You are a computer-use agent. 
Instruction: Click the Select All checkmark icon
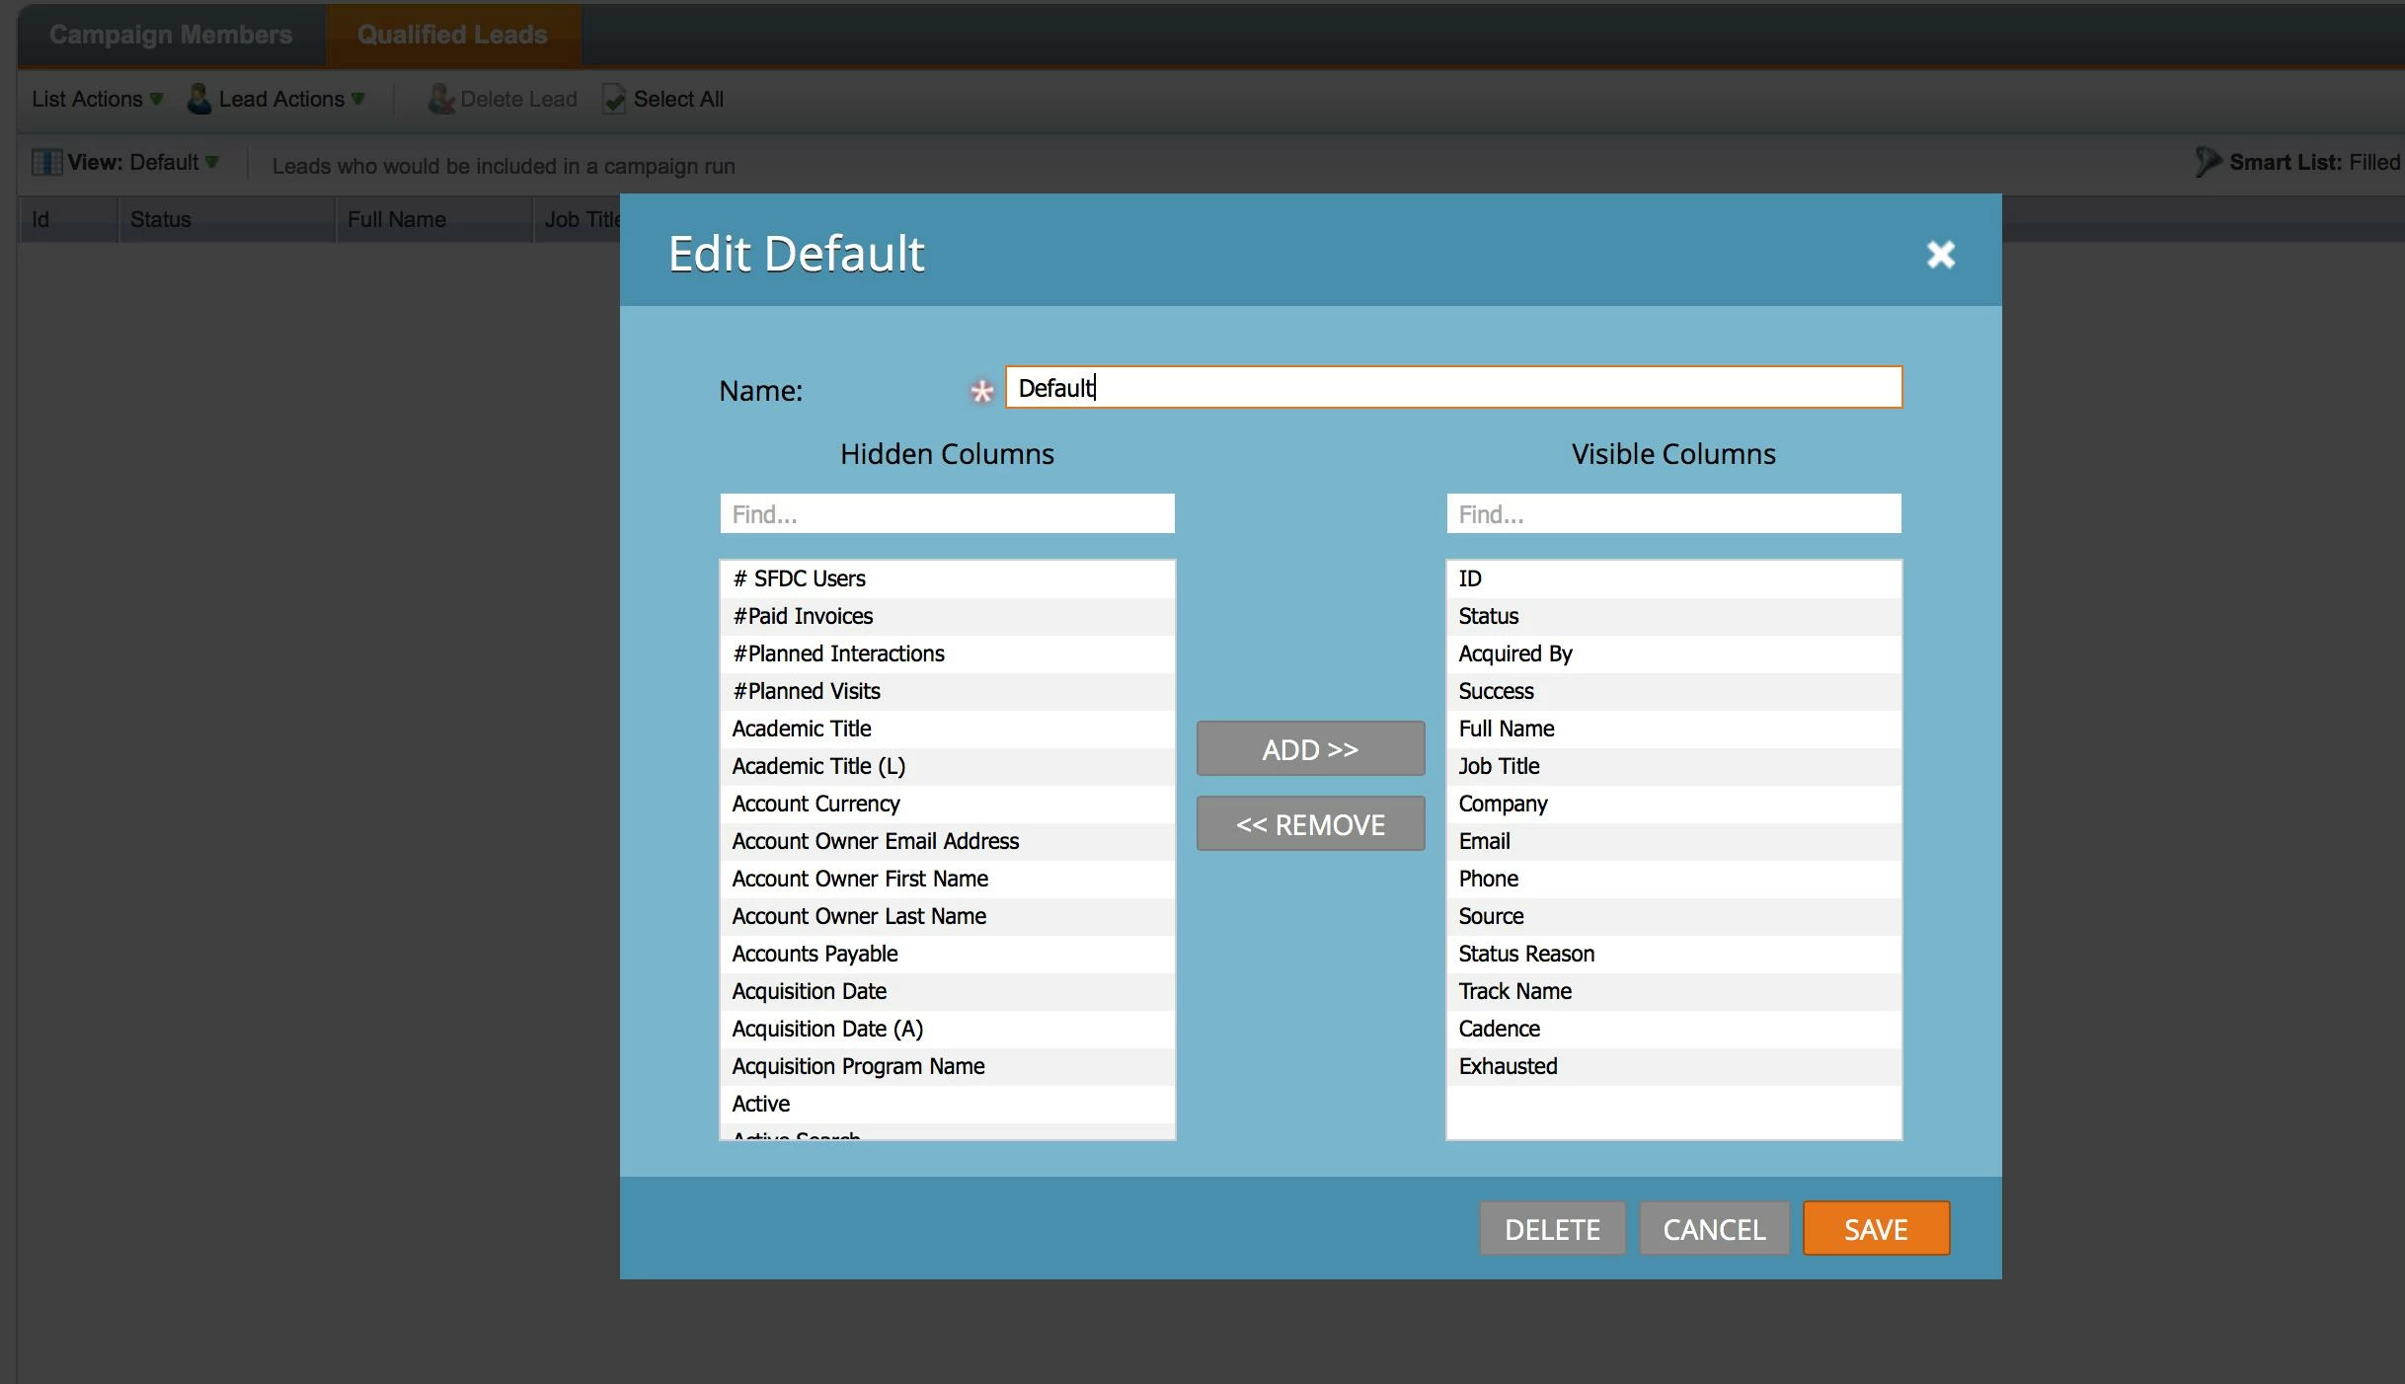click(x=614, y=99)
